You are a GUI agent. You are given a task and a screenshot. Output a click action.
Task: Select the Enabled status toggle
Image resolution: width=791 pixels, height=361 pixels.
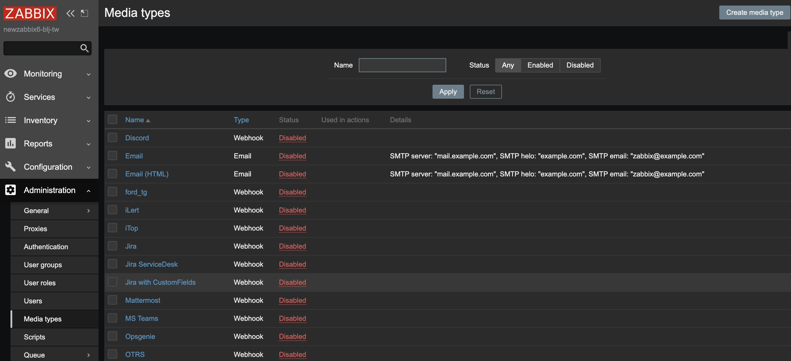pyautogui.click(x=539, y=65)
